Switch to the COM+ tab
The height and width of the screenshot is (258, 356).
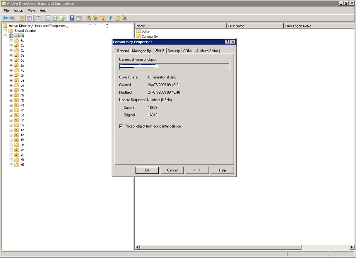point(188,51)
